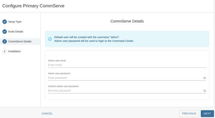
Task: Go back with the PREVIOUS button
Action: (189, 114)
